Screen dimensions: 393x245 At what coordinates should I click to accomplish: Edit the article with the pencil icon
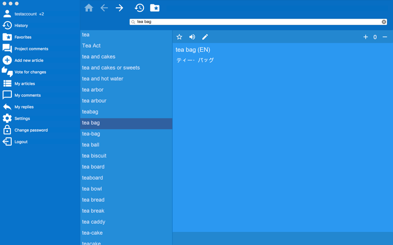tap(205, 37)
